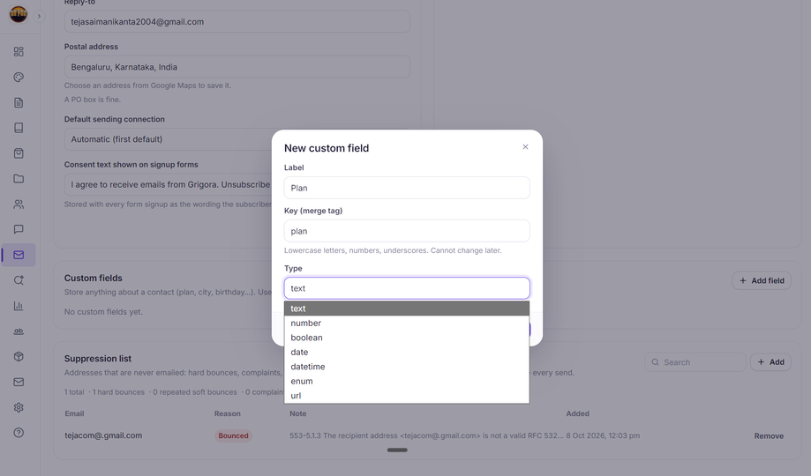Select the datetime option in Type list
This screenshot has height=476, width=811.
(407, 367)
